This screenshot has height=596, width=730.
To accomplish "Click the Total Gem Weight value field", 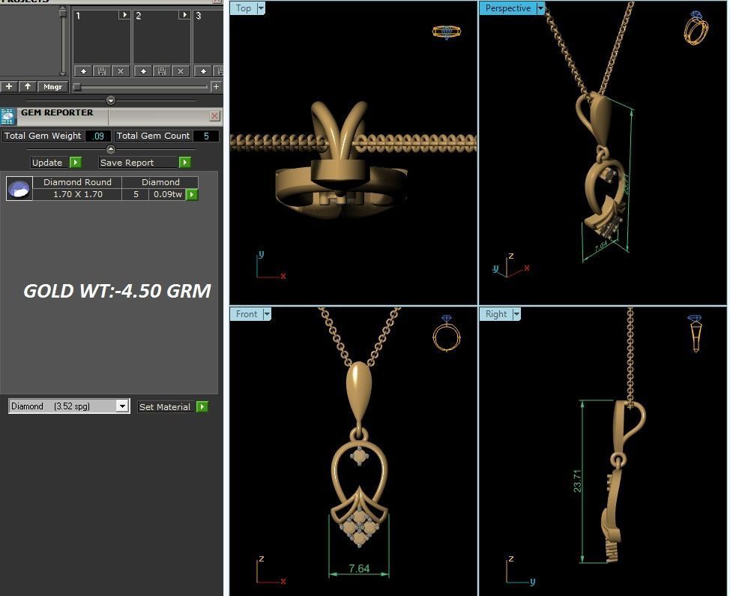I will pos(97,136).
